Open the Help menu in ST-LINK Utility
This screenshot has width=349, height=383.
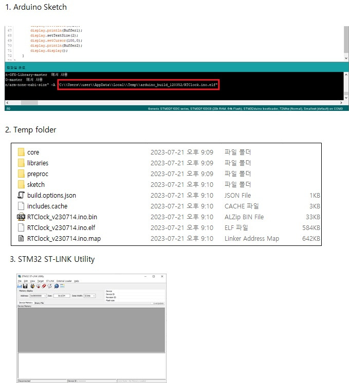(x=77, y=281)
